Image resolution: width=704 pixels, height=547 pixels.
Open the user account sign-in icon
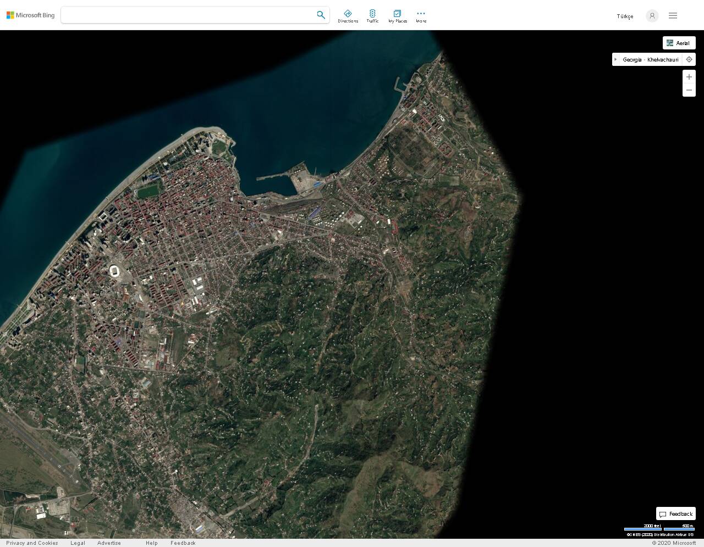[x=652, y=16]
